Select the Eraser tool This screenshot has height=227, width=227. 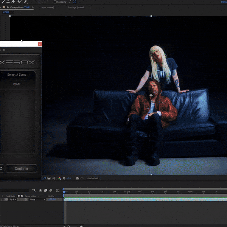click(13, 2)
